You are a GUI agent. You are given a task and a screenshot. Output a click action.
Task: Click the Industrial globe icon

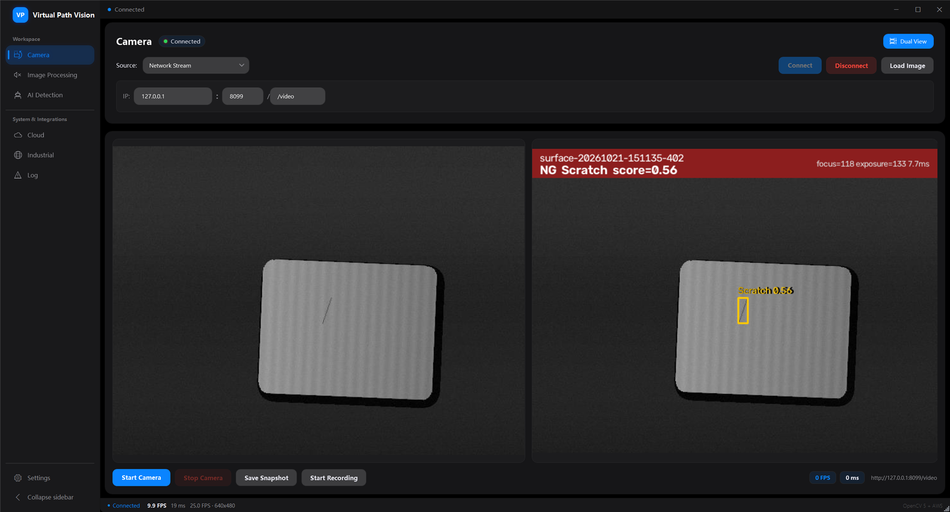click(18, 155)
